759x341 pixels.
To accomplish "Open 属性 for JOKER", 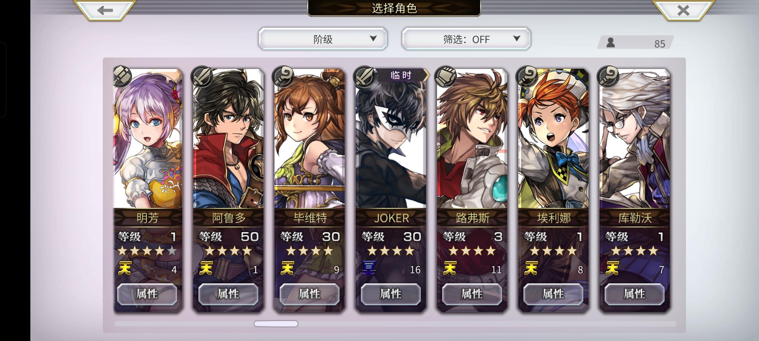I will 391,294.
